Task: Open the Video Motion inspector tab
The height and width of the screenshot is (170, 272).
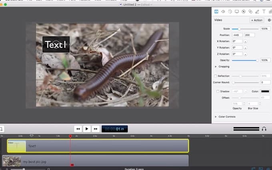Action: point(230,12)
